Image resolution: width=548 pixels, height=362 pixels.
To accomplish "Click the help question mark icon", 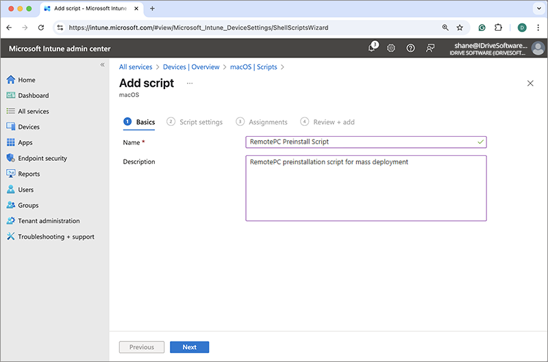I will coord(410,49).
